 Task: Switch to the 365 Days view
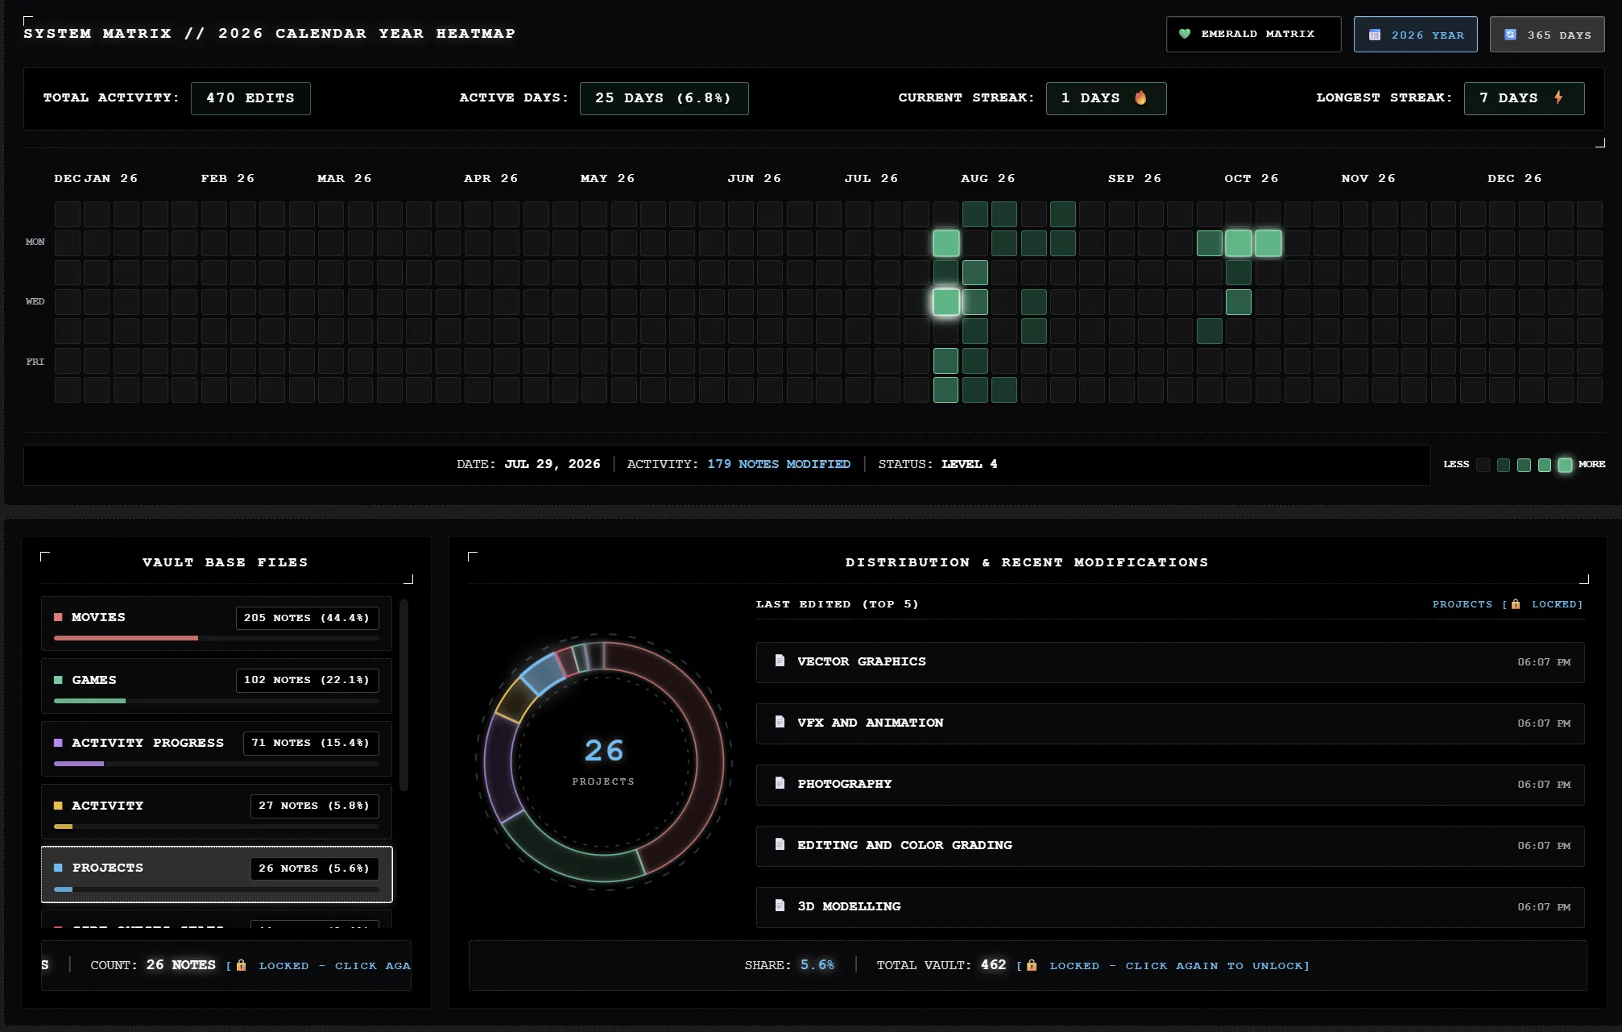coord(1546,35)
